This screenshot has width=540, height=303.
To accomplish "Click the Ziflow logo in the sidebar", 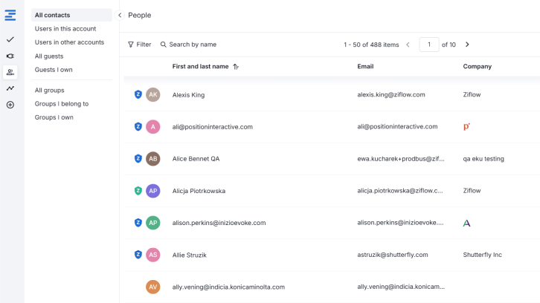I will 10,15.
